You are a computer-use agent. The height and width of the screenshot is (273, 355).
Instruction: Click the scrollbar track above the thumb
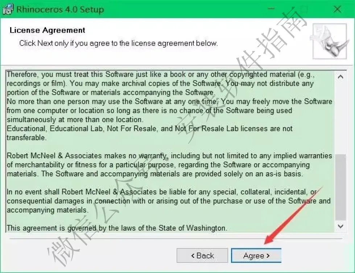point(340,118)
